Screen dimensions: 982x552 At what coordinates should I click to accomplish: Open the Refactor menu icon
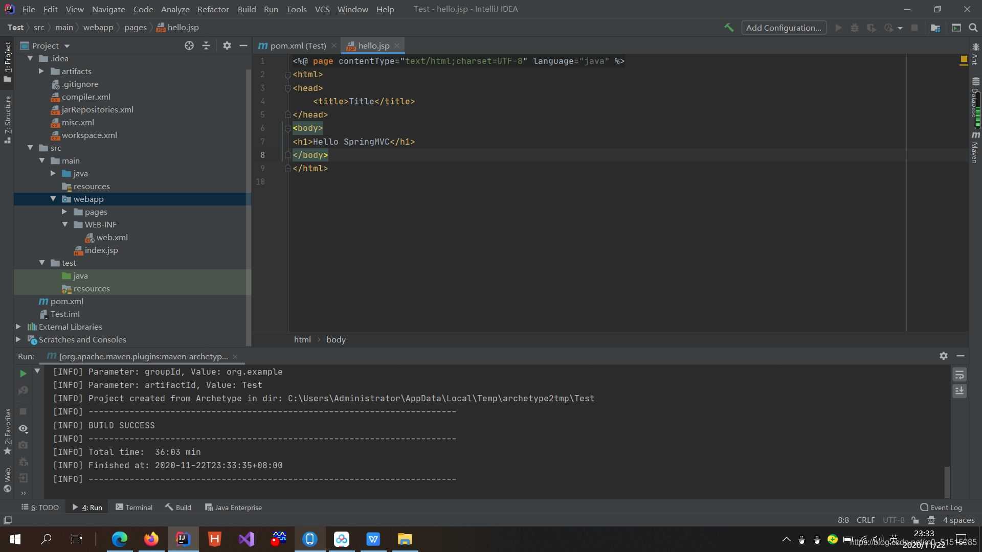[213, 9]
